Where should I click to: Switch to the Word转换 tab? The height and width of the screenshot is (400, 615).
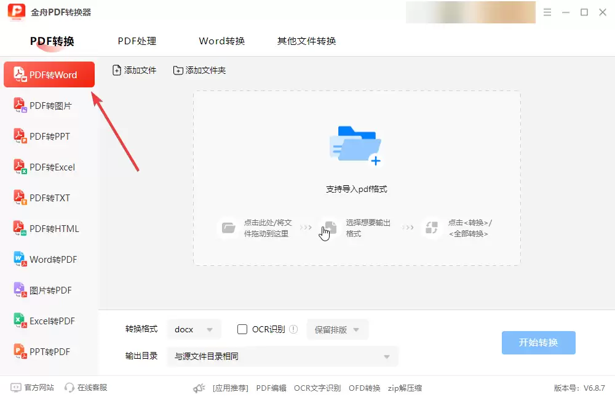pyautogui.click(x=221, y=41)
